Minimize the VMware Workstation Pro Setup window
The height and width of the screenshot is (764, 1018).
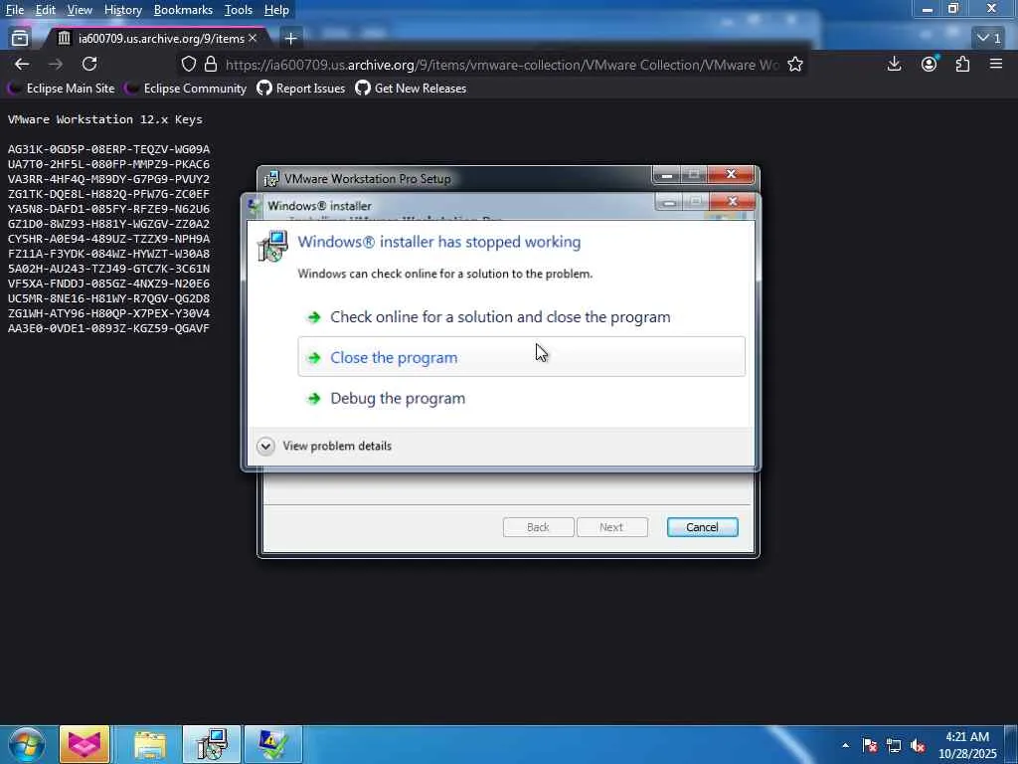click(x=666, y=175)
